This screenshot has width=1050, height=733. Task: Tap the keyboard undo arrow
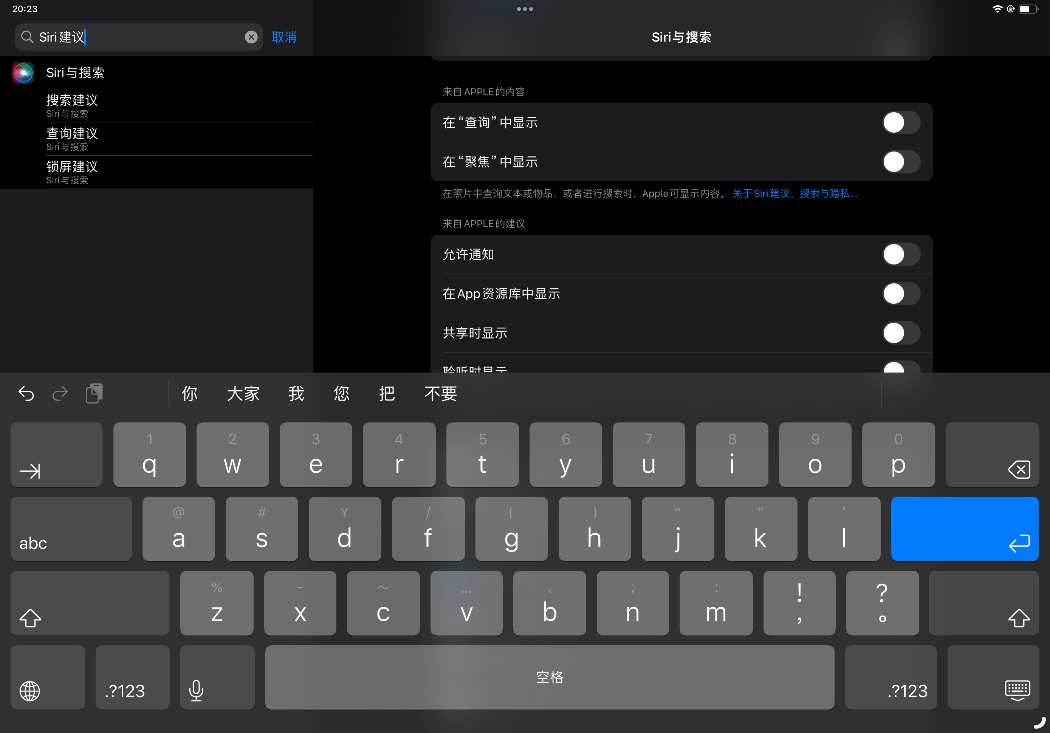click(26, 393)
